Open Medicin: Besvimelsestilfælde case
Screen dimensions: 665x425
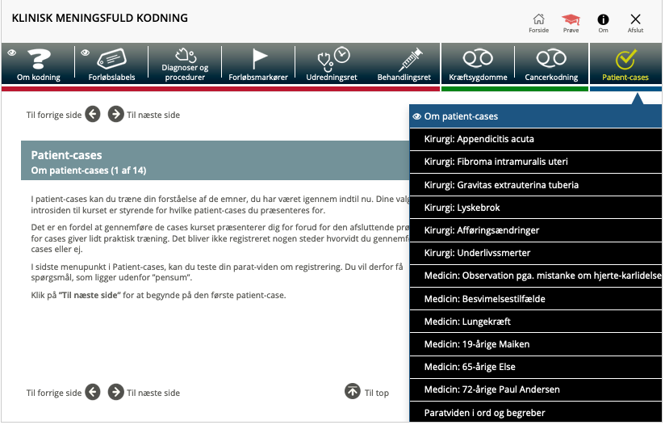tap(536, 299)
